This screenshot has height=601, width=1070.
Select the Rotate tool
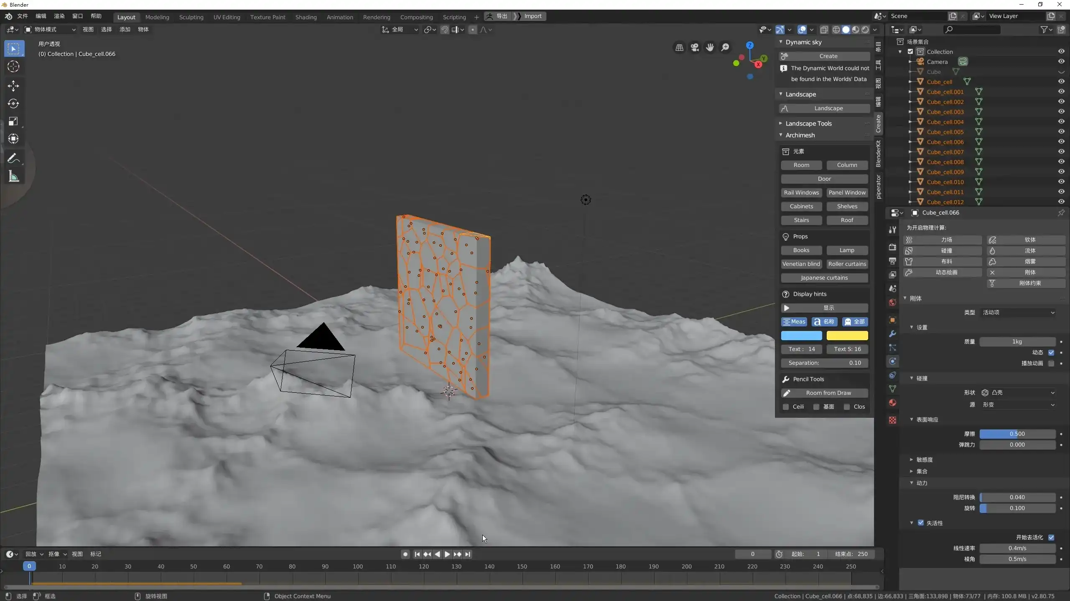click(x=13, y=104)
